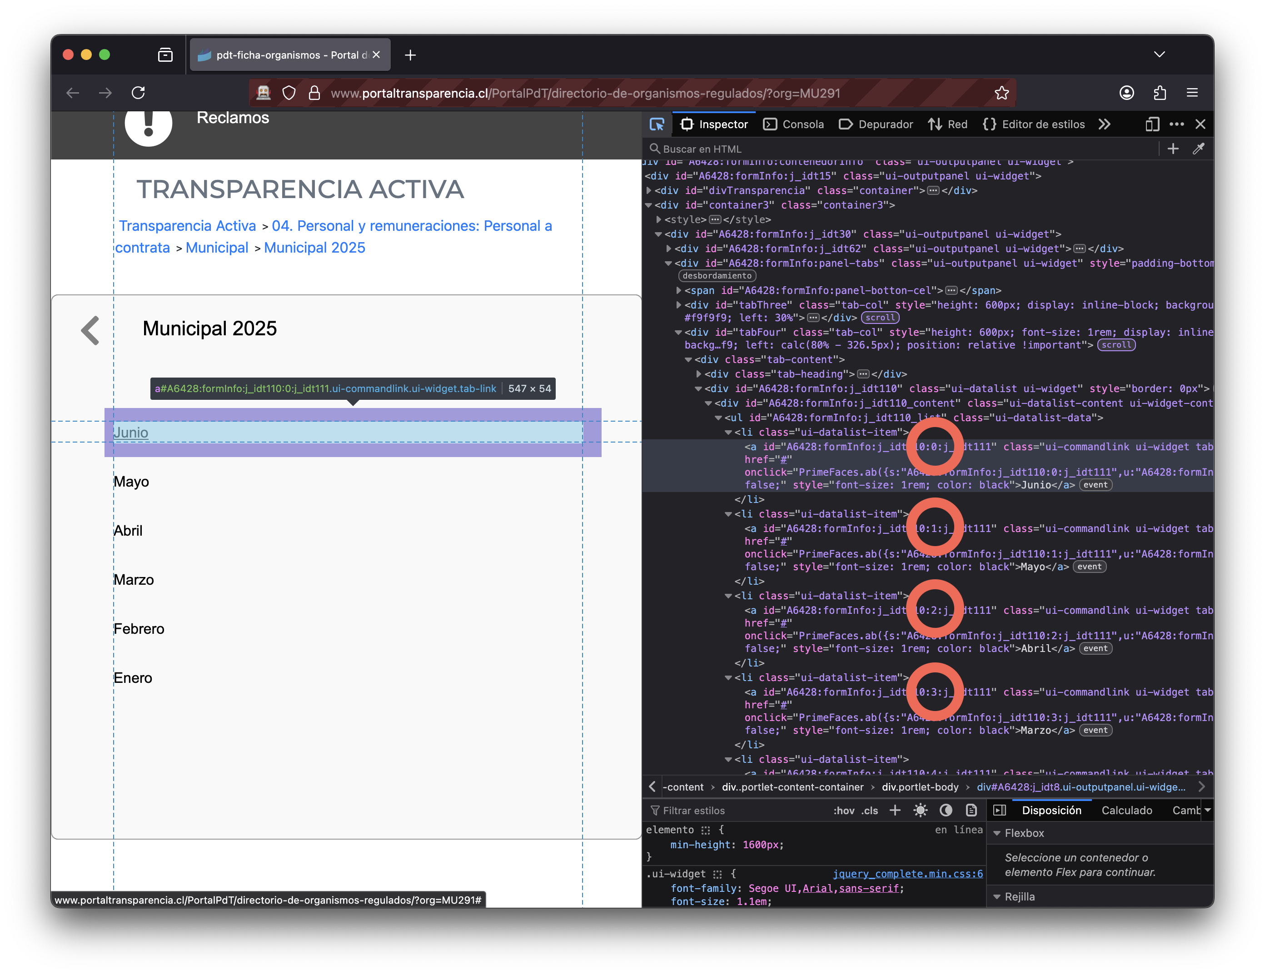Open the extensions puzzle icon
This screenshot has width=1265, height=975.
(x=1159, y=93)
